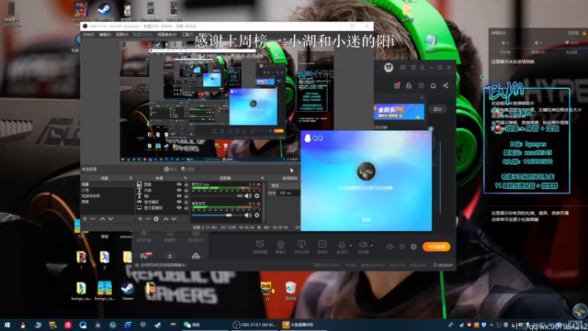Click the 扬声器 speaker icon in streaming app

[x=362, y=246]
